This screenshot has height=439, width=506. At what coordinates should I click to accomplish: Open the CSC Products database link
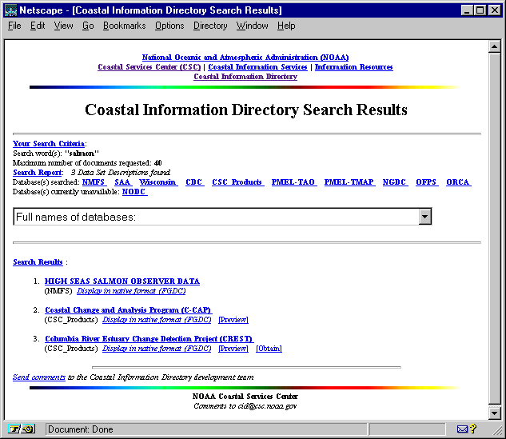click(x=237, y=182)
